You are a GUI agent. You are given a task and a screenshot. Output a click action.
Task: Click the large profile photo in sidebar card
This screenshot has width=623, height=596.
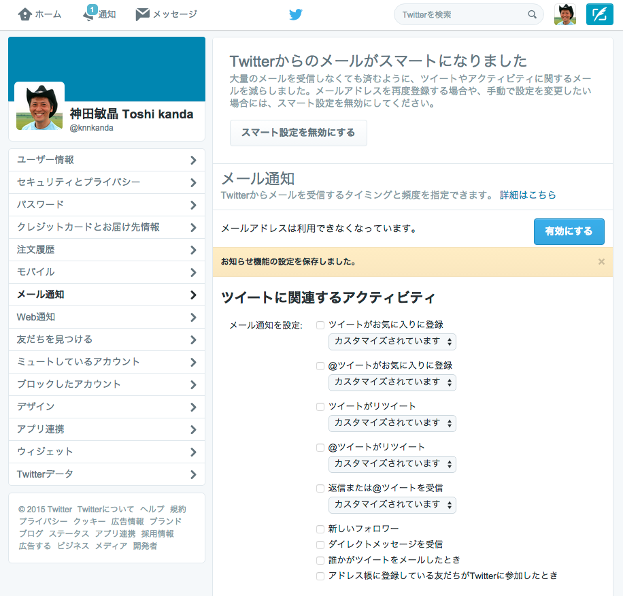(x=39, y=107)
